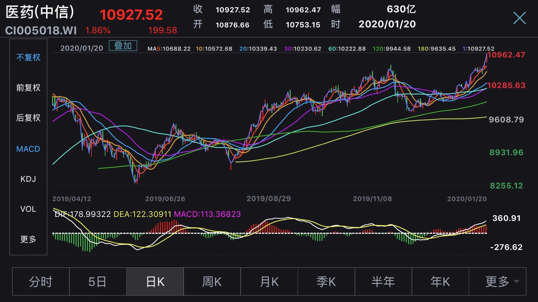Switch indicator to MACD
Viewport: 538px width, 302px height.
coord(28,149)
